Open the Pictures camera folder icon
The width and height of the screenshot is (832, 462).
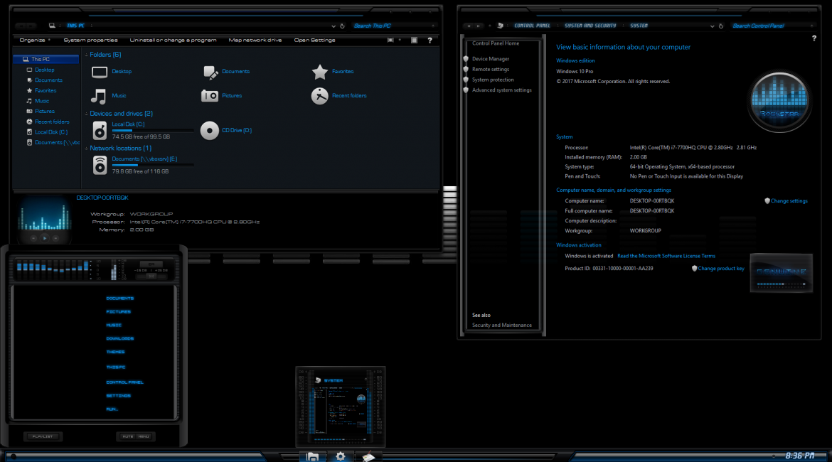click(210, 95)
